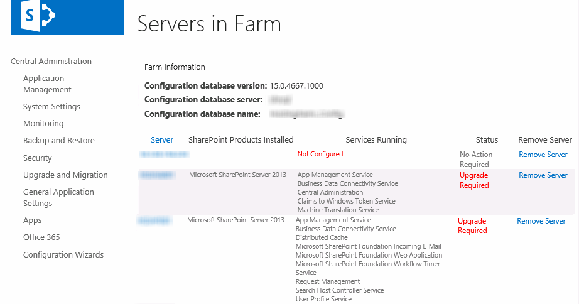The width and height of the screenshot is (579, 304).
Task: Click No Action Required status
Action: click(476, 159)
